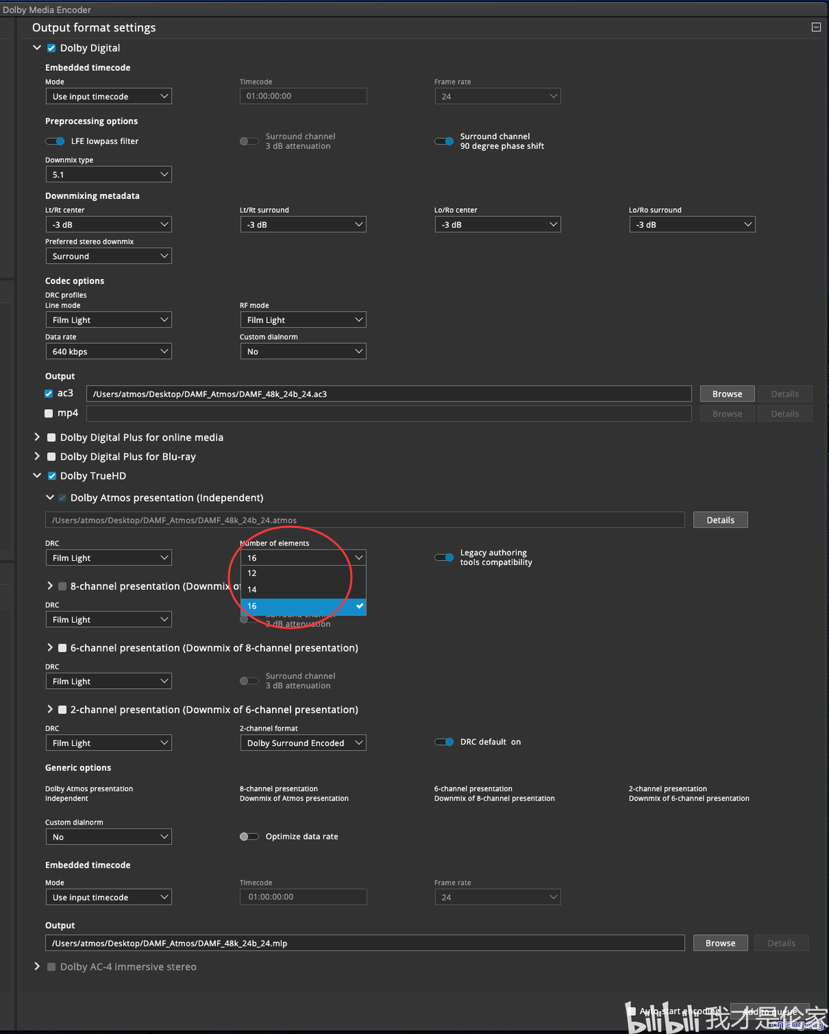Disable Surround channel 90 degree phase shift
This screenshot has height=1034, width=829.
pyautogui.click(x=444, y=141)
